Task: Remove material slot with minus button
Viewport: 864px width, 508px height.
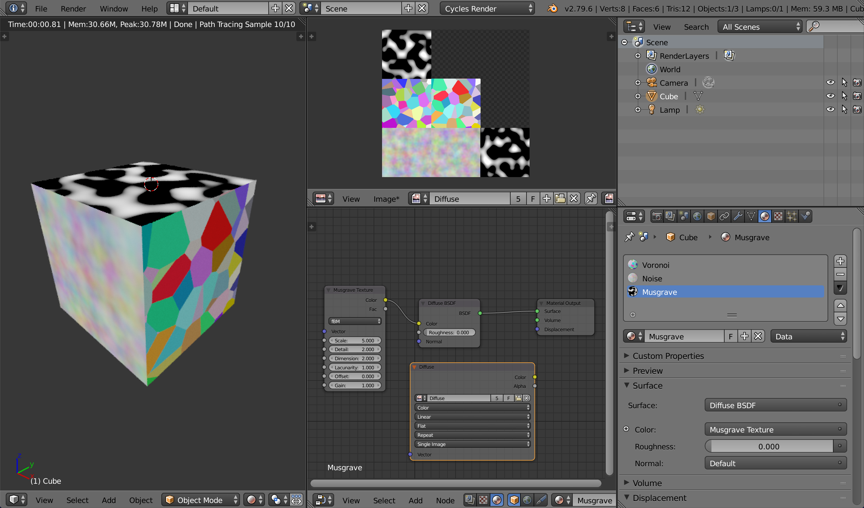Action: (840, 274)
